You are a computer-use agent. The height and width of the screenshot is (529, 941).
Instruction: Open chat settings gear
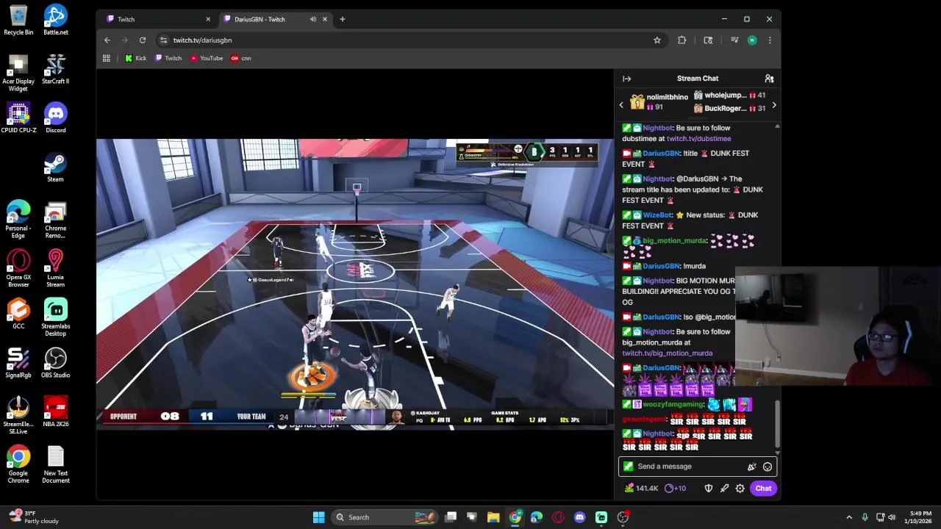tap(740, 489)
